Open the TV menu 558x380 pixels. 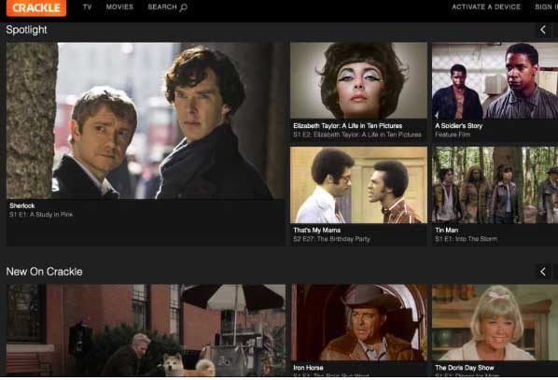[87, 7]
